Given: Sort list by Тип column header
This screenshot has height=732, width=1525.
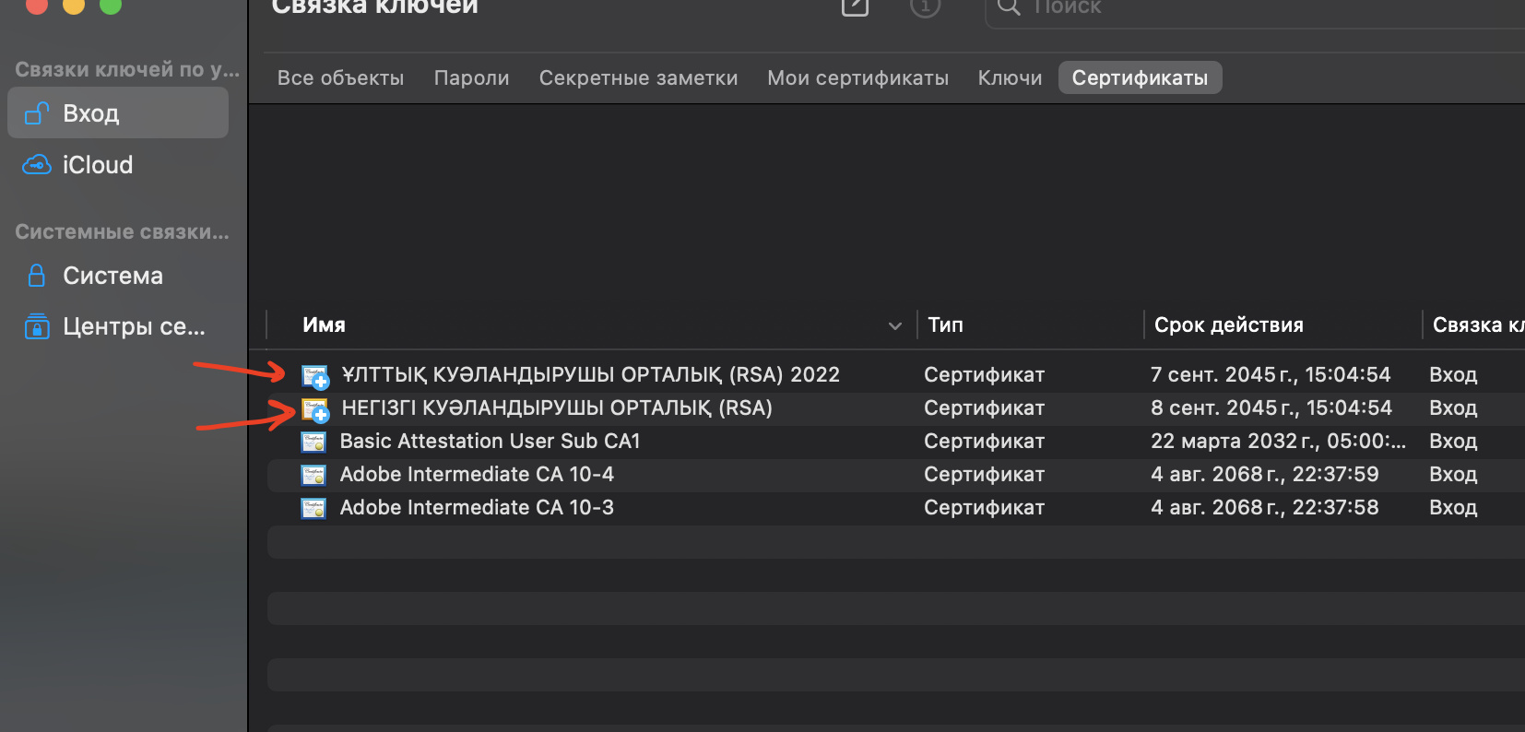Looking at the screenshot, I should 945,325.
